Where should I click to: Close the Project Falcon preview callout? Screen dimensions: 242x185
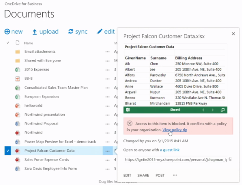[233, 34]
